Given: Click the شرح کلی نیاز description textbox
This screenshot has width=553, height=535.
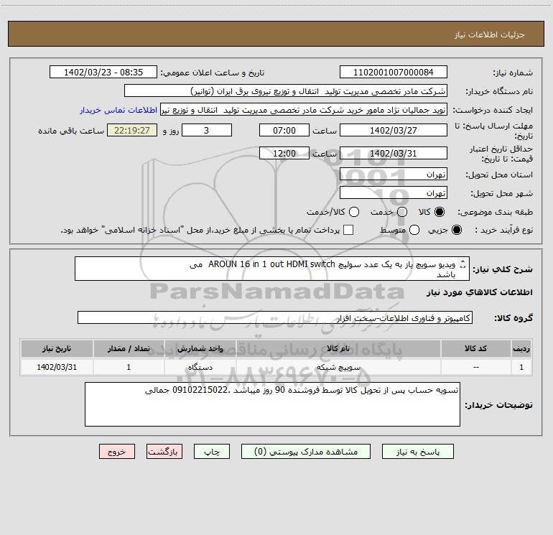Looking at the screenshot, I should point(272,269).
